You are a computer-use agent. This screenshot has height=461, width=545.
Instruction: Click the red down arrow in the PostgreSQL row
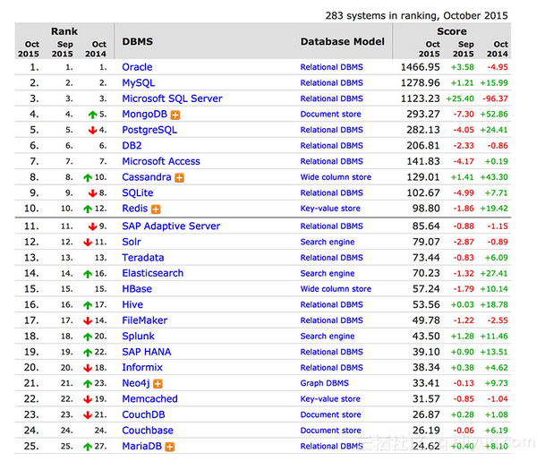[x=92, y=131]
